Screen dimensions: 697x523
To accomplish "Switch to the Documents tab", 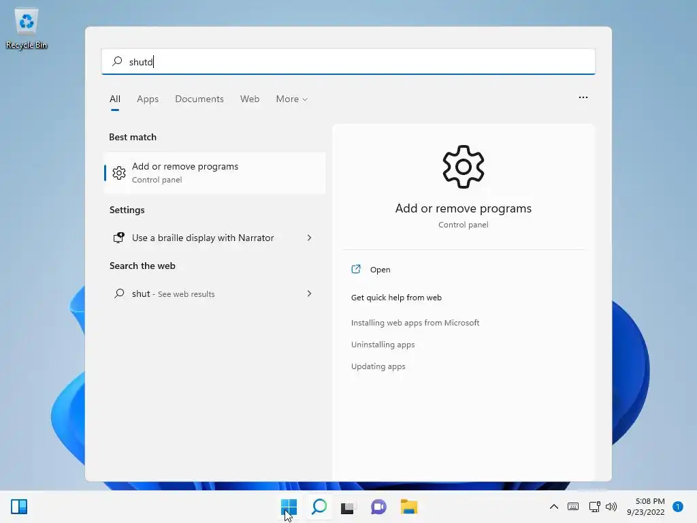I will tap(199, 99).
